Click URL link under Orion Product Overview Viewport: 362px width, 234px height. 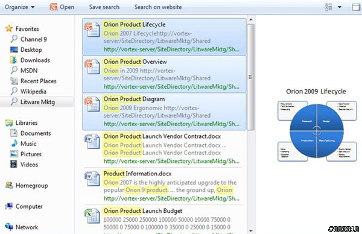pos(171,87)
